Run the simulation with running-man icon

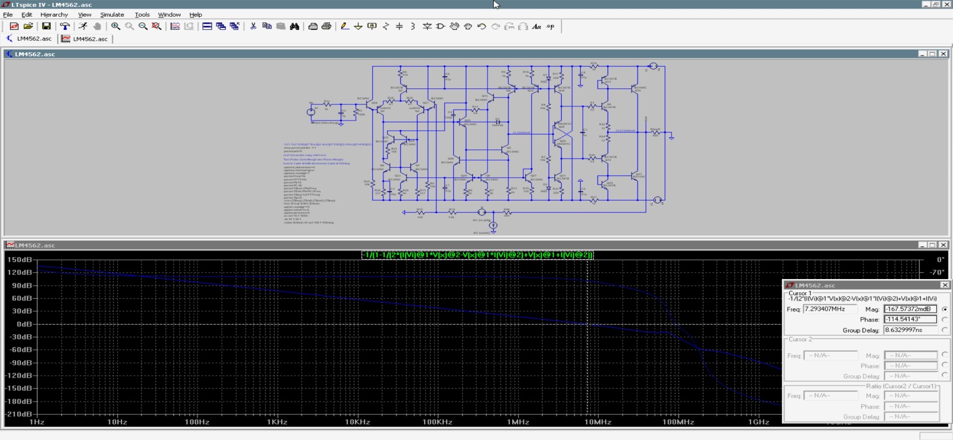click(83, 27)
